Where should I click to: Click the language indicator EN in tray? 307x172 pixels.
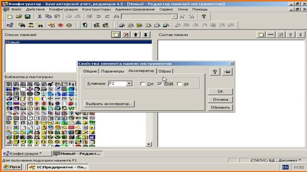tap(285, 167)
